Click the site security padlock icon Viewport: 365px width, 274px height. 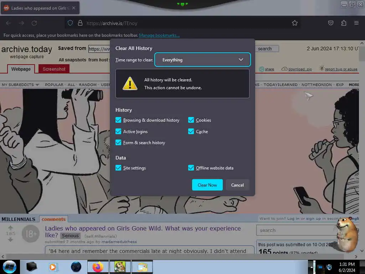pyautogui.click(x=80, y=23)
